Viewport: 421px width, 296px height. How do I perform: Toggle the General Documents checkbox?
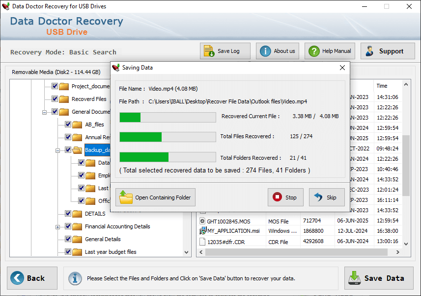[55, 111]
